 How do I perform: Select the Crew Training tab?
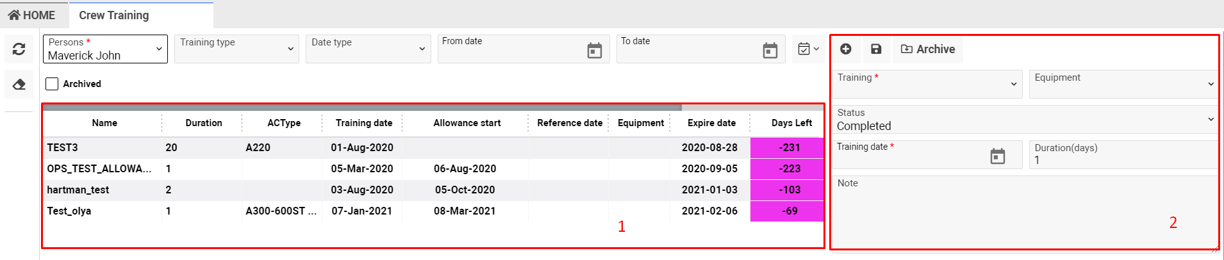point(114,15)
